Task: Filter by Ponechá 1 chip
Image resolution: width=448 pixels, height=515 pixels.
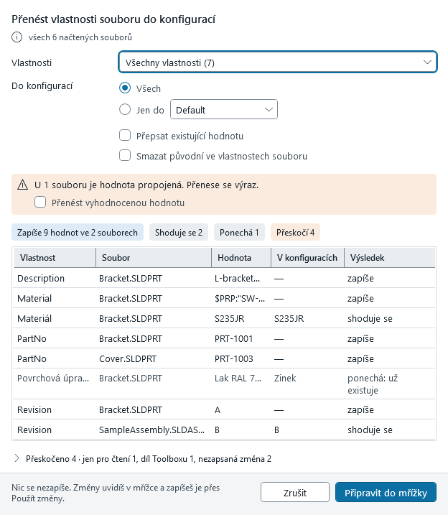Action: tap(239, 232)
